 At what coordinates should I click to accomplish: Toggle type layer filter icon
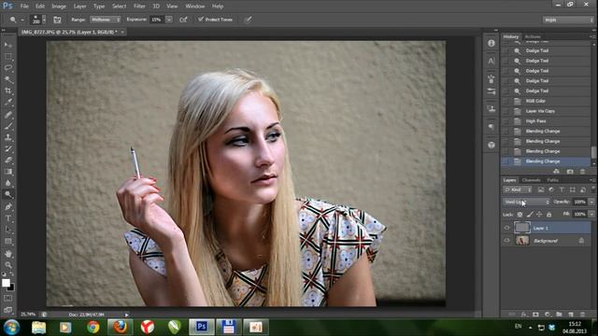562,189
